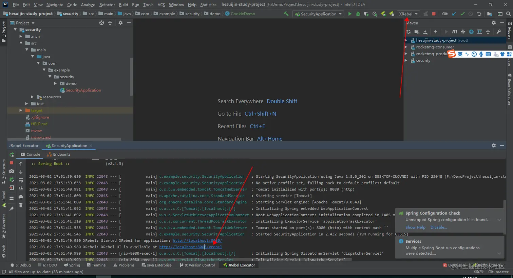Add Maven project with plus icon
This screenshot has width=513, height=278.
[436, 32]
